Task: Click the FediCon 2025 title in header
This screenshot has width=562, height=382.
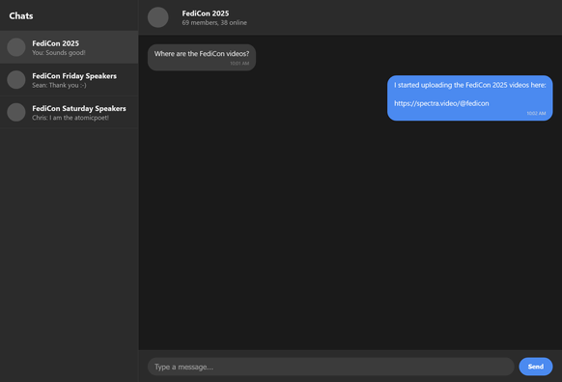Action: (x=206, y=14)
